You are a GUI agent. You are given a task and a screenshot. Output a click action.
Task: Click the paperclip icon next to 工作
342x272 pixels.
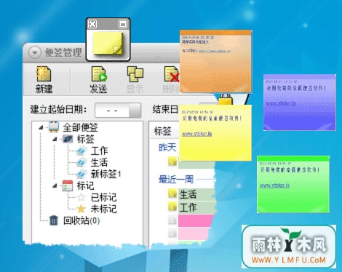(81, 151)
